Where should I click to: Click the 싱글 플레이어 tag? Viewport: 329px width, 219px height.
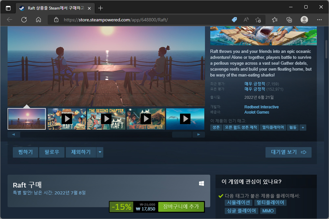241,211
